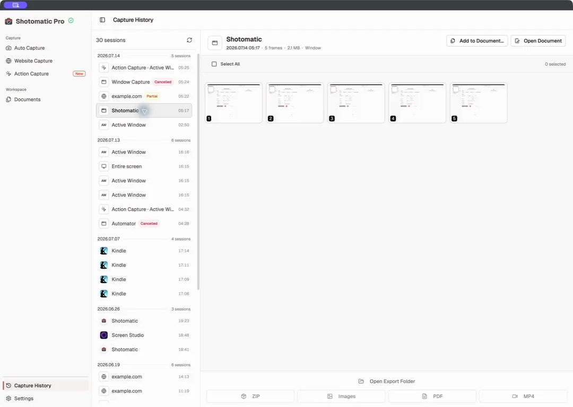Check the checkbox on frame 3 thumbnail
The width and height of the screenshot is (573, 407).
pos(333,90)
